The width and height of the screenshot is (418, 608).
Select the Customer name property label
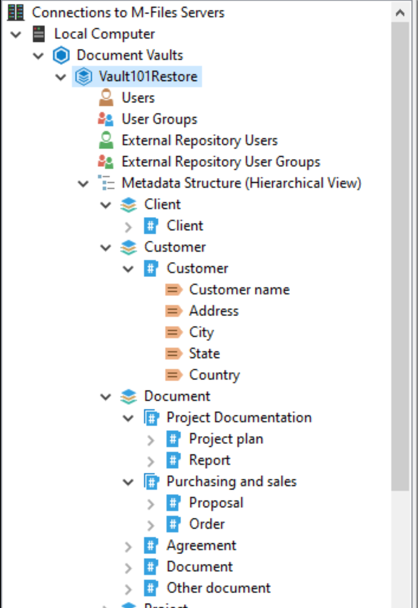[x=239, y=290]
